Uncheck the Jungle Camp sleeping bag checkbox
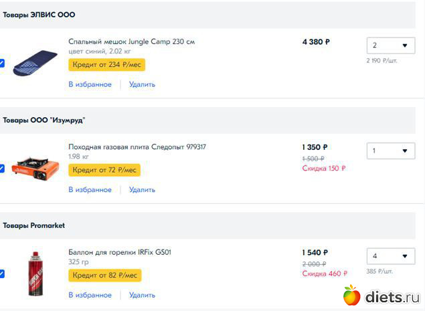 coord(2,63)
